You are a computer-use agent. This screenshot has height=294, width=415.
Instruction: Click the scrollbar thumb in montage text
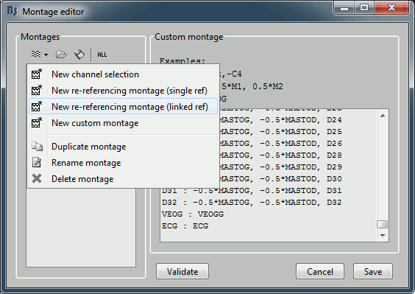pos(382,224)
